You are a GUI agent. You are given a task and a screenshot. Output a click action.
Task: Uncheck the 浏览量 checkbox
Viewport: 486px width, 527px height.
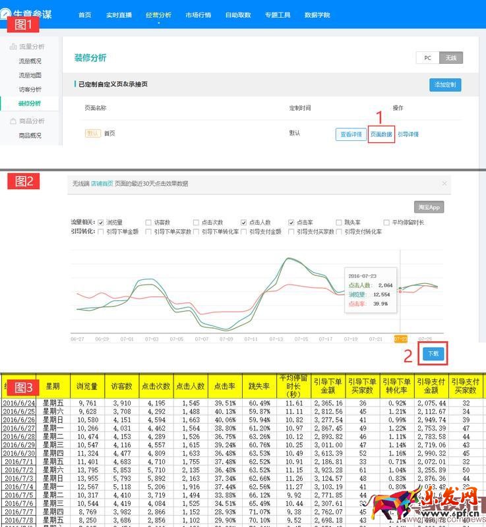[x=101, y=223]
